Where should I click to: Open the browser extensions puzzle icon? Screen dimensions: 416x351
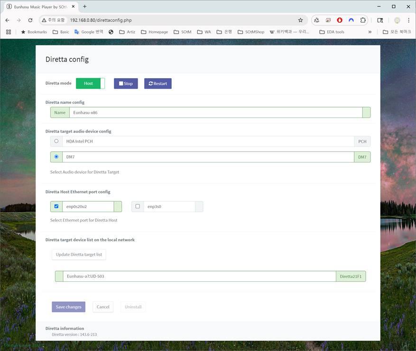tap(363, 20)
